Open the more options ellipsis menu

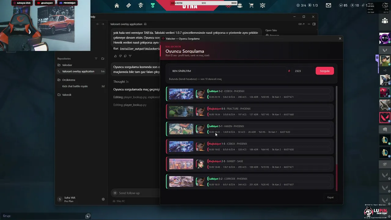click(x=309, y=24)
